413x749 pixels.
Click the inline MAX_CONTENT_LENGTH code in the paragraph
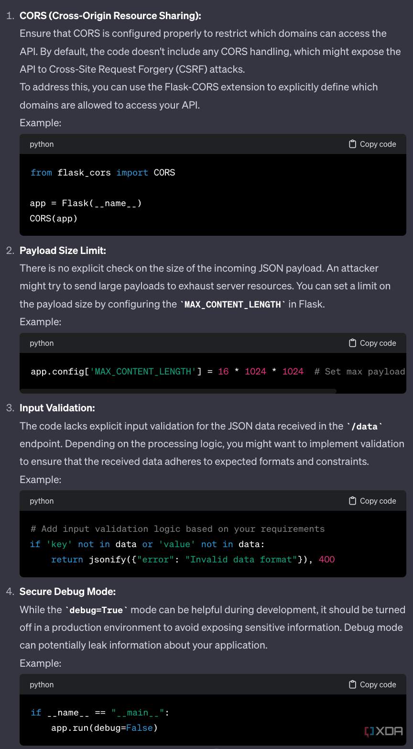232,305
